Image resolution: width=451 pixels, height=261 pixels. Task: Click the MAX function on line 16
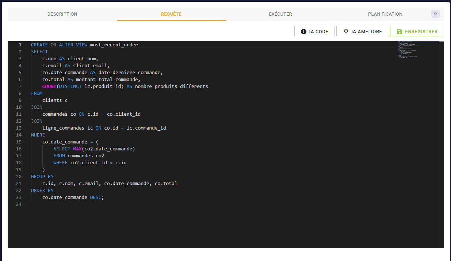click(x=77, y=149)
